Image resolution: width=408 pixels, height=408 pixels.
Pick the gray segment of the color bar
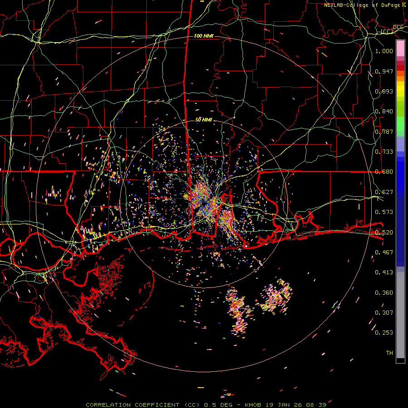400,315
